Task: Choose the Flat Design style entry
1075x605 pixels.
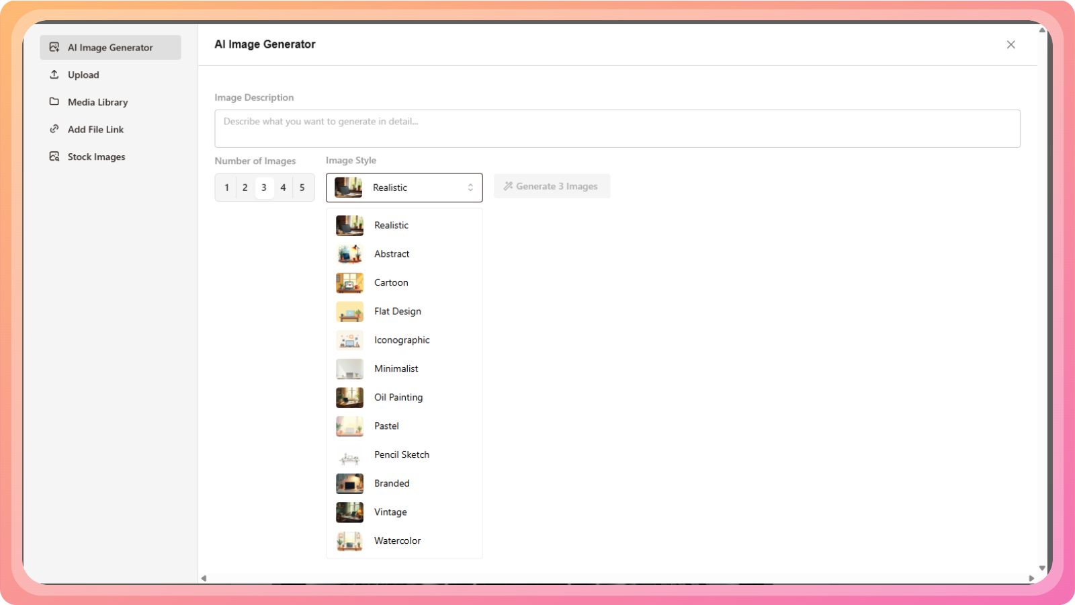Action: (397, 311)
